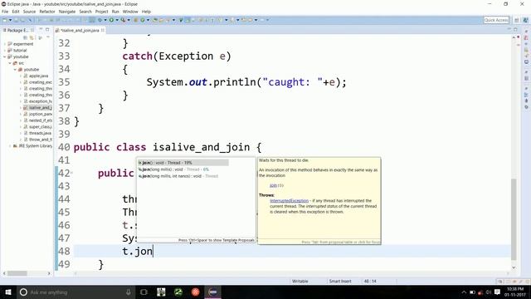This screenshot has width=531, height=299.
Task: Click in the Quick Access field
Action: point(496,20)
